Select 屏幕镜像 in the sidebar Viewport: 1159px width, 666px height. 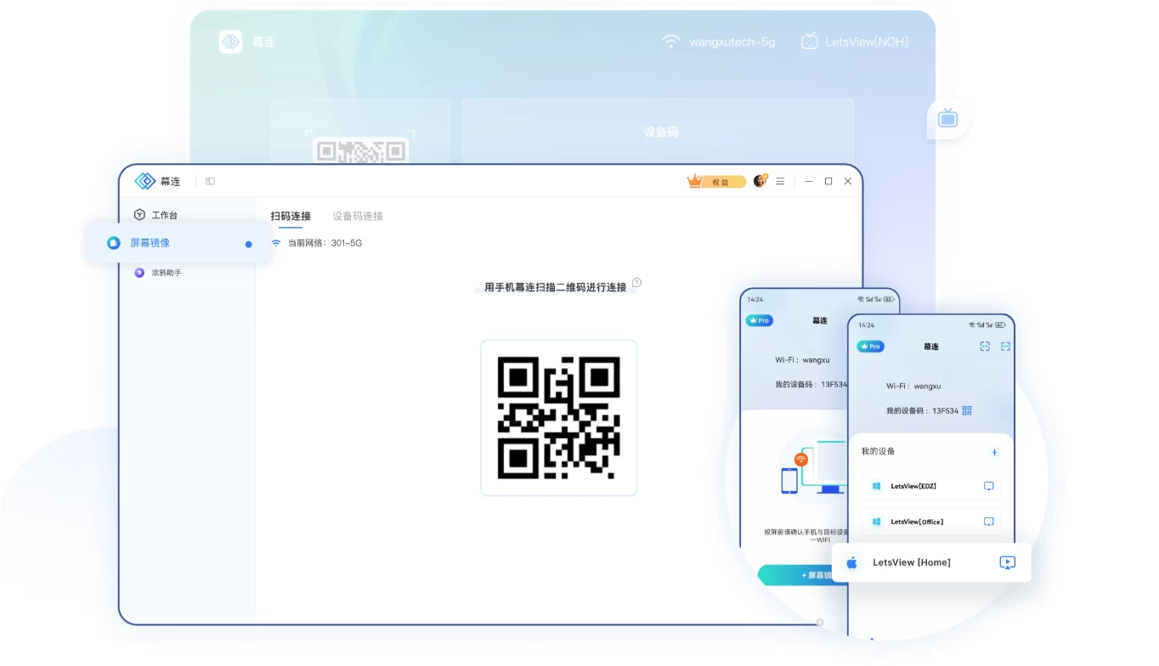178,243
